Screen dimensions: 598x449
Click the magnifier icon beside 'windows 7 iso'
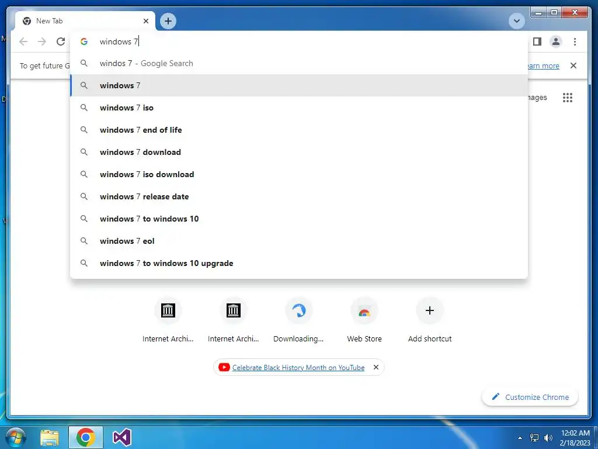[84, 108]
